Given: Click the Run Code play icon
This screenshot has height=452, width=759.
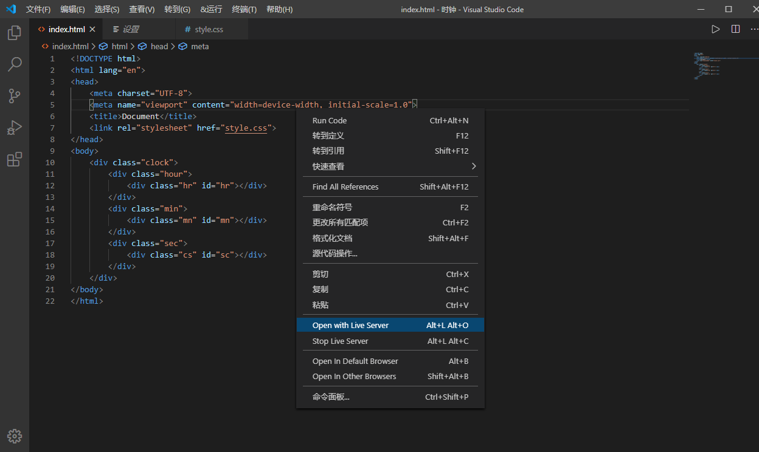Looking at the screenshot, I should (715, 29).
